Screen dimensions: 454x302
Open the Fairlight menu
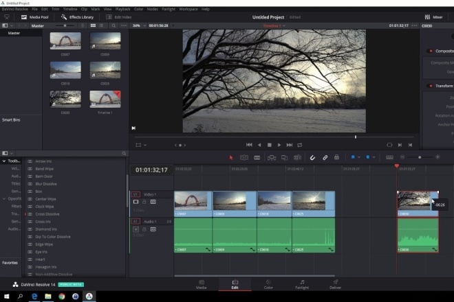[x=169, y=9]
